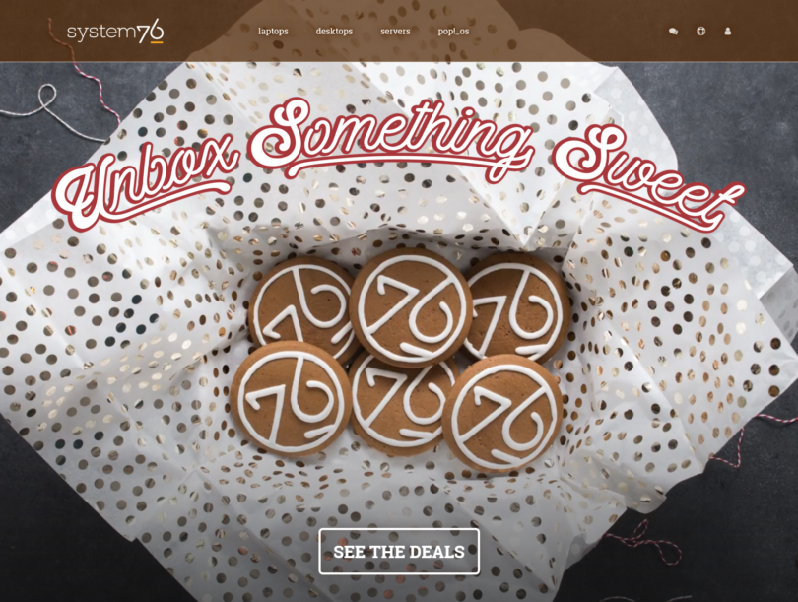
Task: Click the life ring support icon
Action: coord(700,32)
